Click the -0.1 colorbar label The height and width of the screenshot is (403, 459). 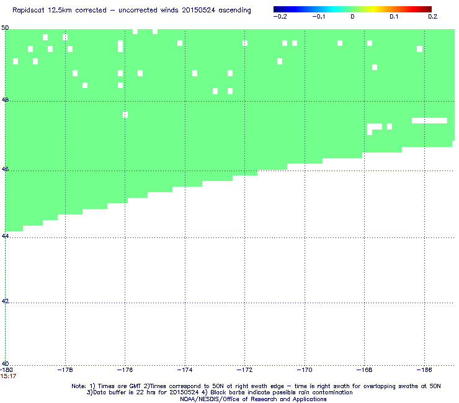(x=319, y=17)
